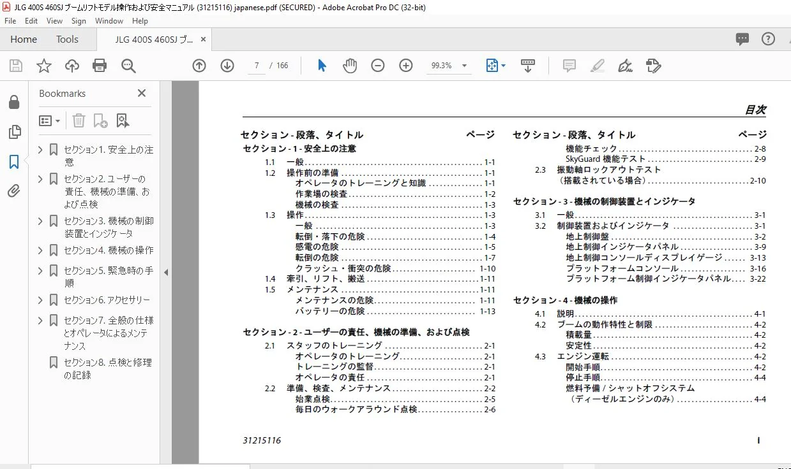Screen dimensions: 791x469
Task: Click the page number input field
Action: [256, 66]
